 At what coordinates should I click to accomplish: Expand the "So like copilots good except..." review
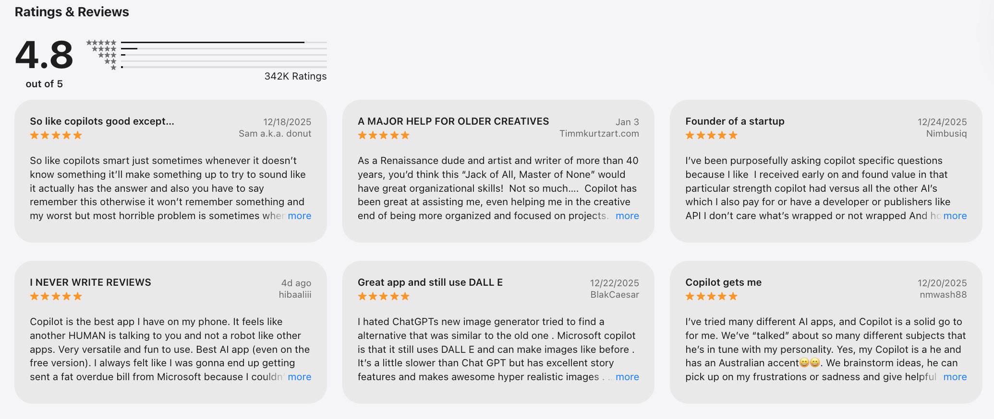(x=299, y=216)
